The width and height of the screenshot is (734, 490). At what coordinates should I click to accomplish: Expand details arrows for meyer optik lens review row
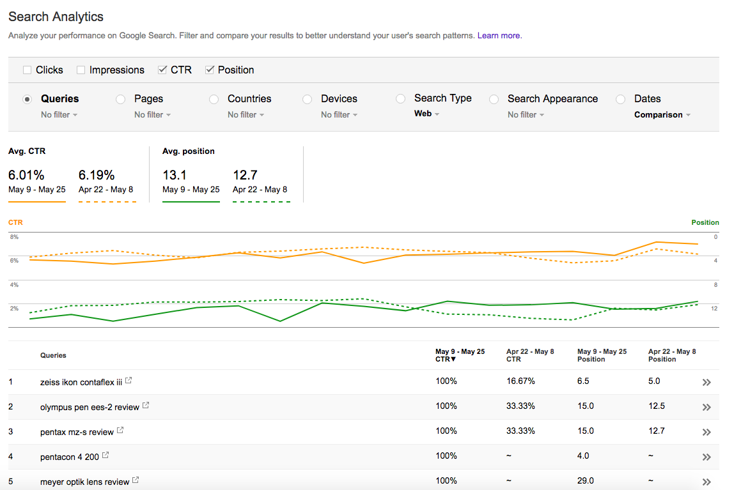tap(707, 482)
